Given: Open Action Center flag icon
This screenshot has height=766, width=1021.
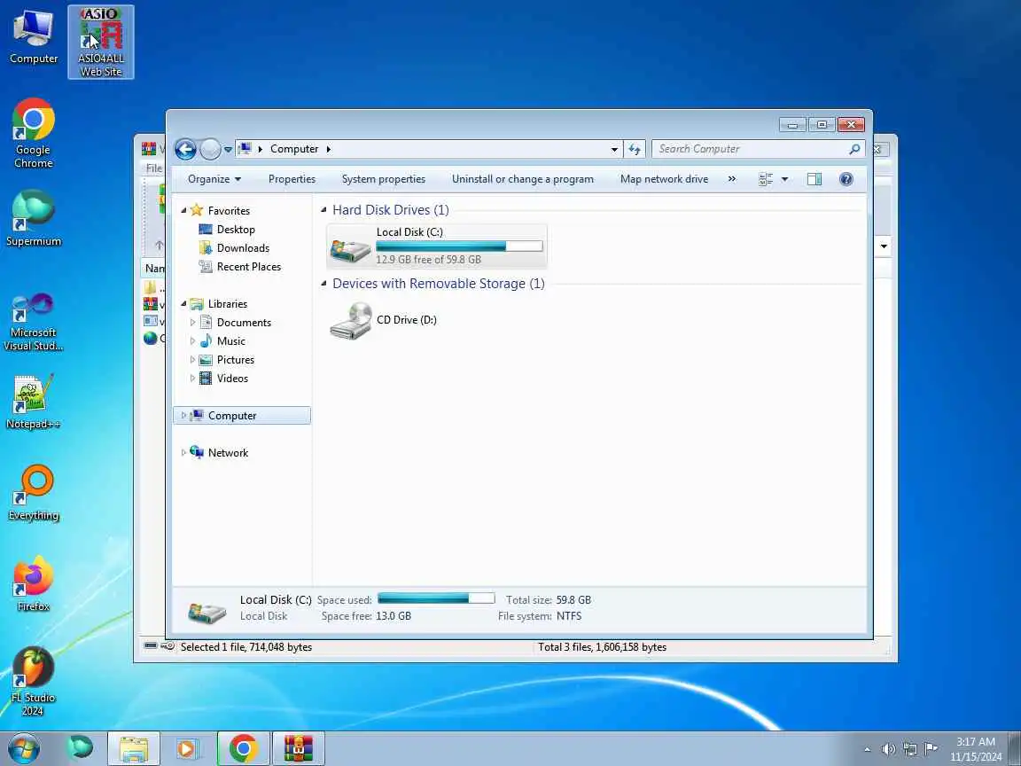Looking at the screenshot, I should 931,749.
